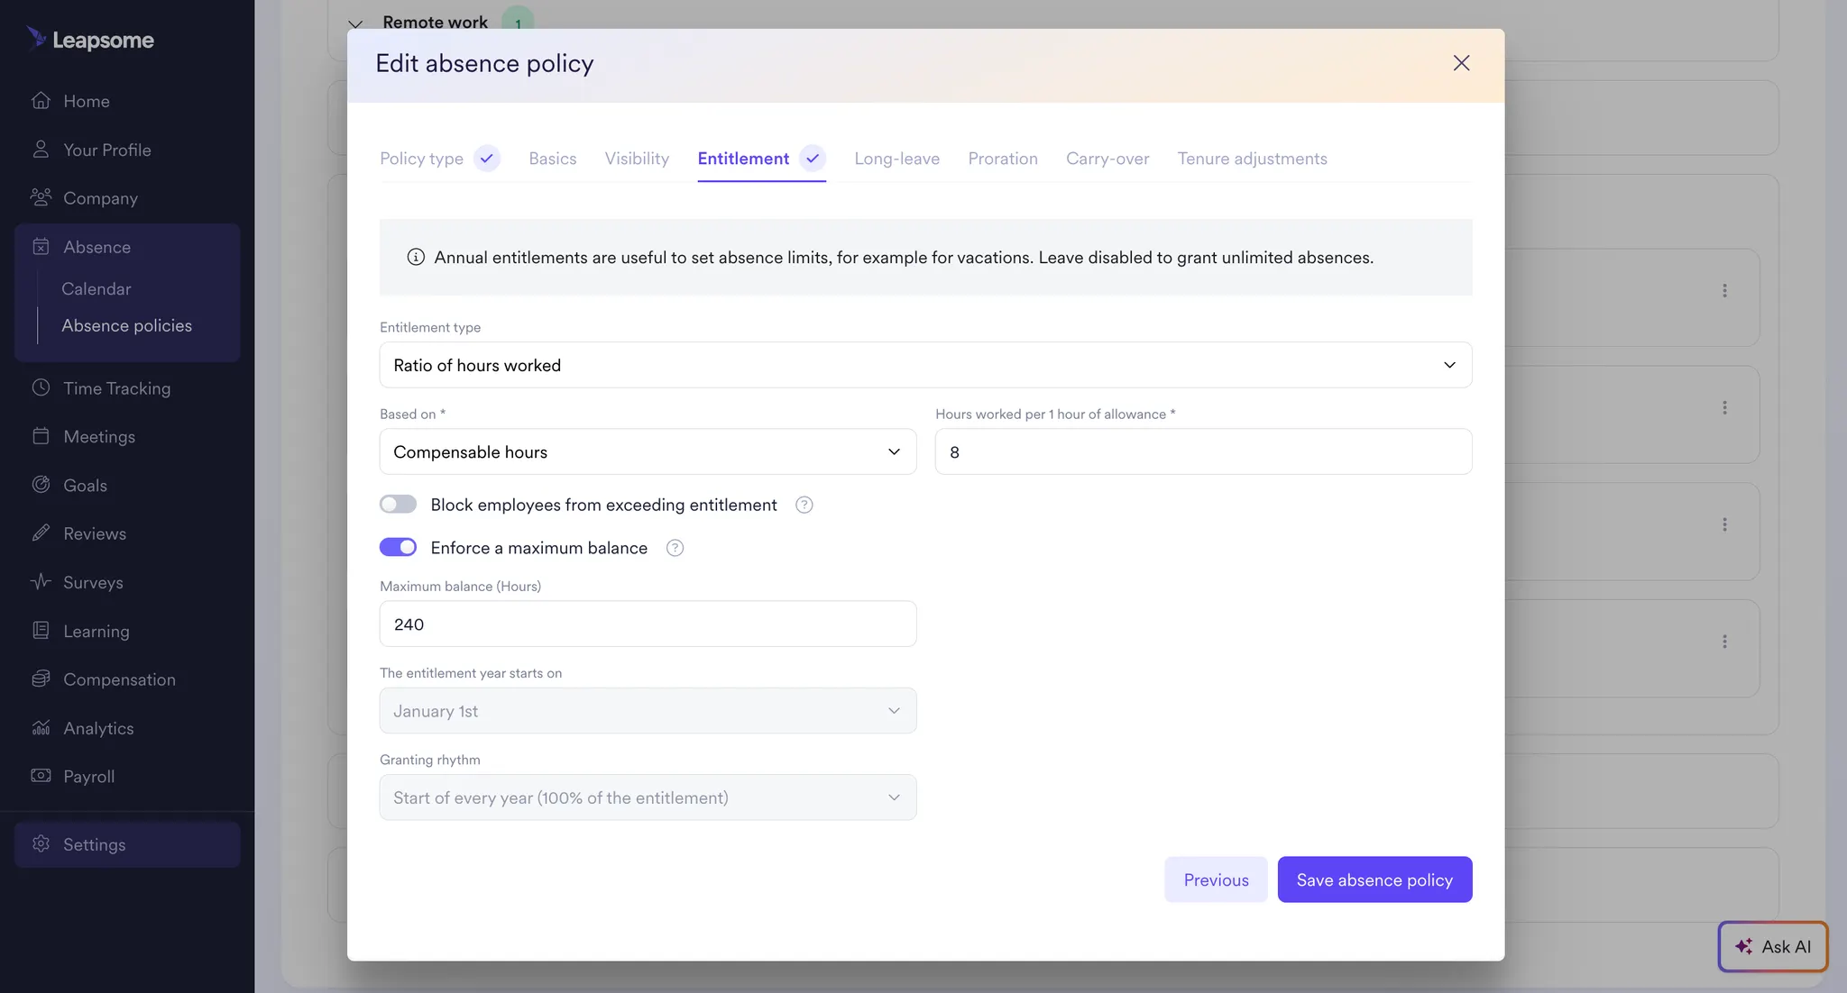The width and height of the screenshot is (1847, 993).
Task: Click the Ask AI button
Action: (1772, 946)
